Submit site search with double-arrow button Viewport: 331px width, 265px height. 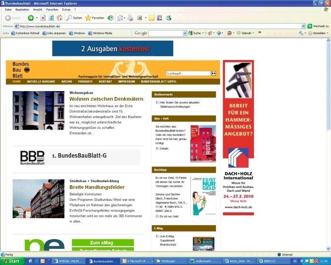[213, 73]
